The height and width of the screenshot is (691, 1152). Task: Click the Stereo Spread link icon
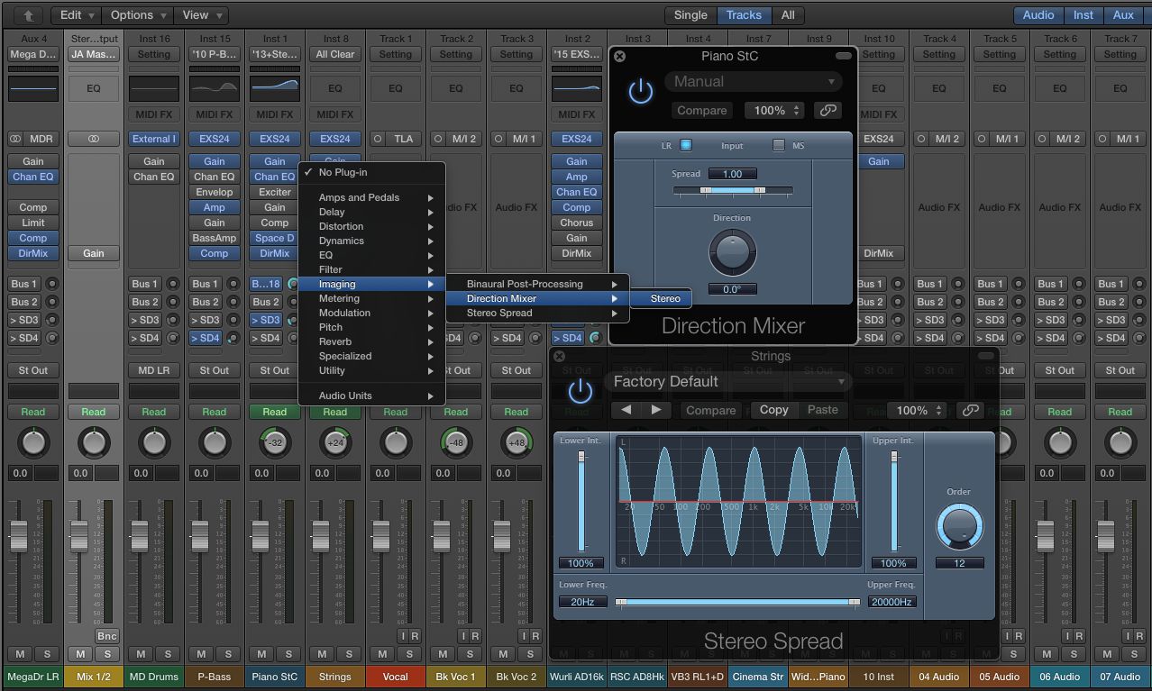970,410
